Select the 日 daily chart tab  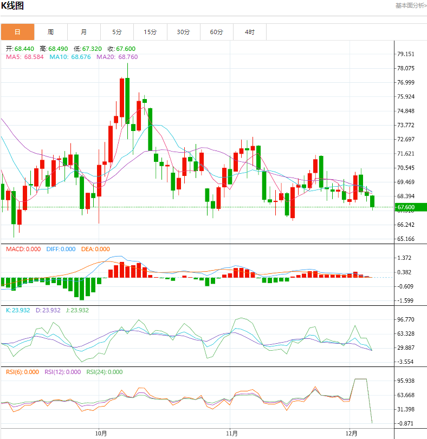(17, 32)
